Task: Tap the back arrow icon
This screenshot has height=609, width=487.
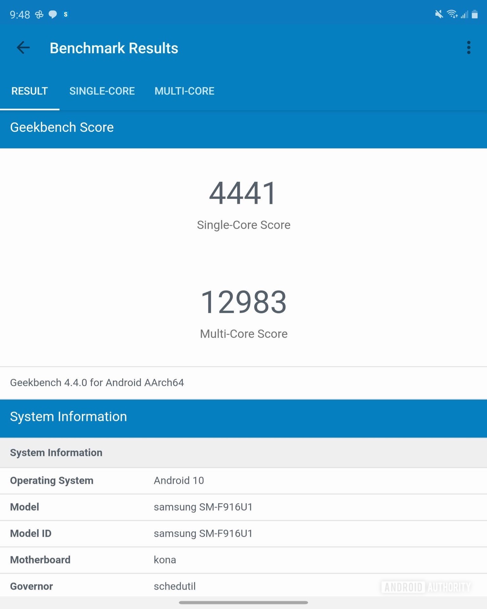Action: tap(23, 48)
